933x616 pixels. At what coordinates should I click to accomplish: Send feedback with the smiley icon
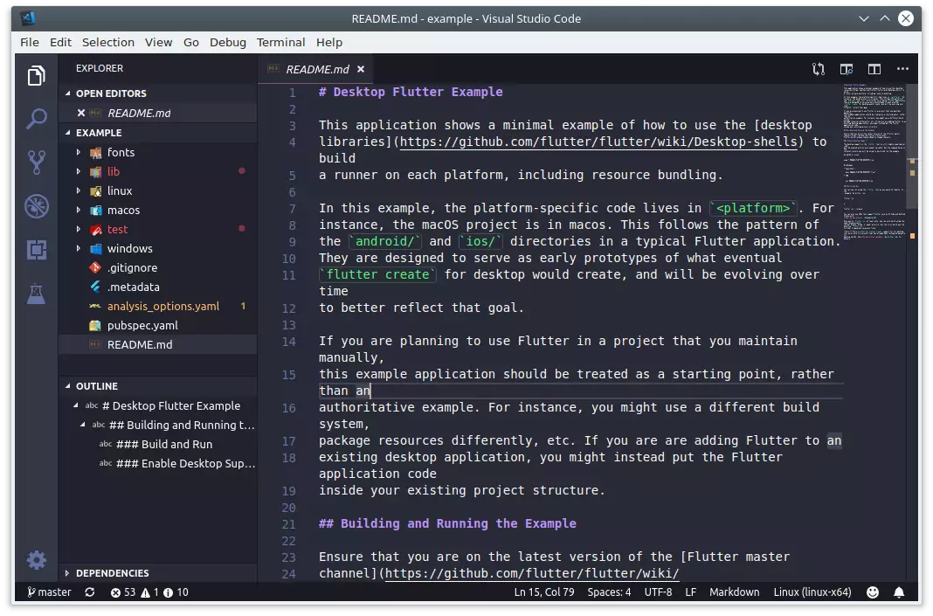pos(872,592)
